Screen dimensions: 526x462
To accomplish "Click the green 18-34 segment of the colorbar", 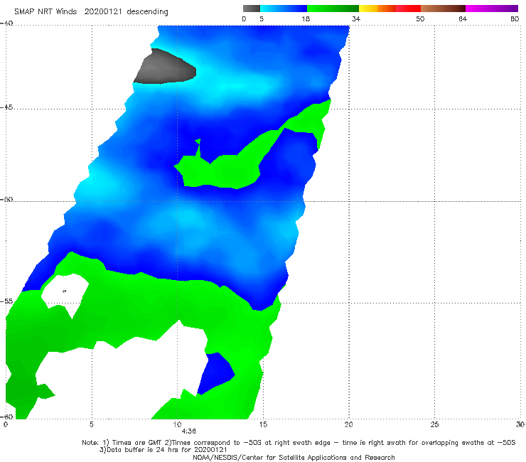I will pos(333,9).
